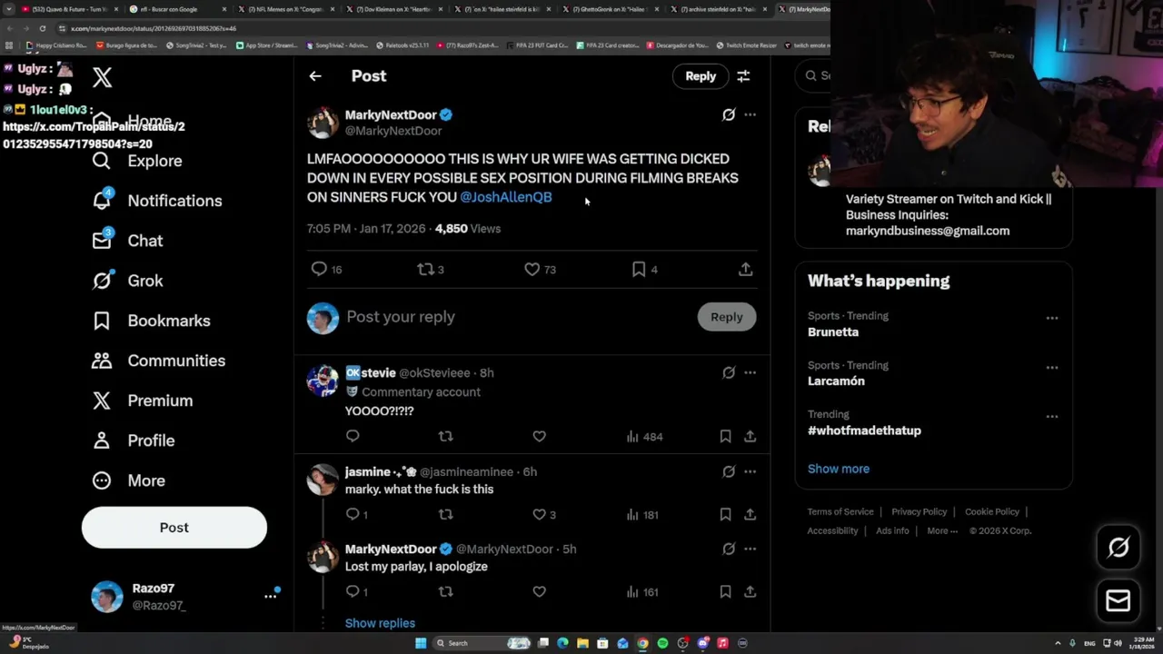Click Grok icon on okStevieee's reply
Screen dimensions: 1163x654
(x=728, y=372)
